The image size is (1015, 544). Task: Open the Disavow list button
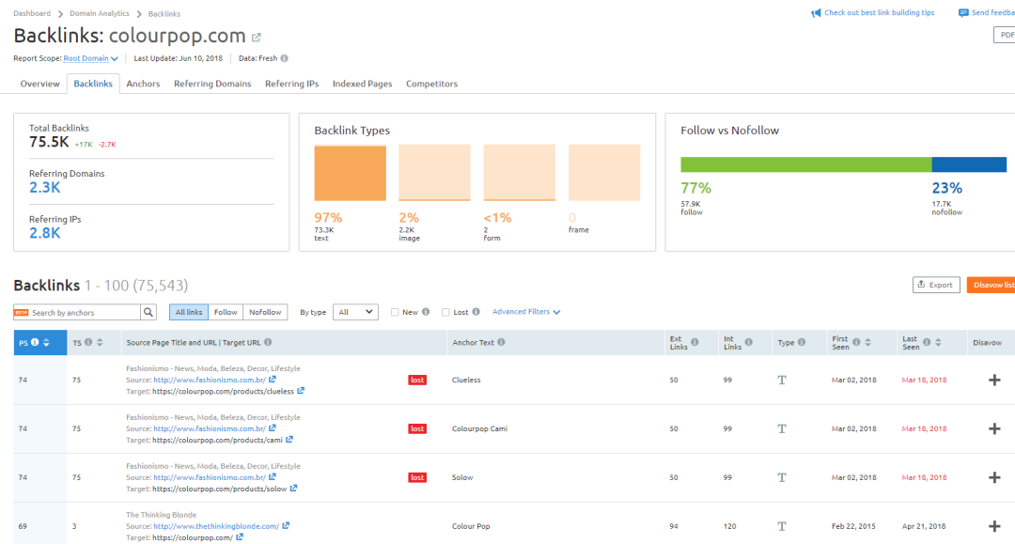(x=992, y=285)
